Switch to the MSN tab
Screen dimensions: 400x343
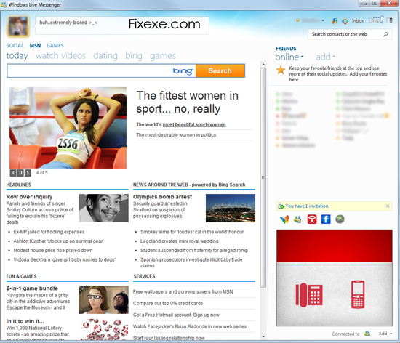click(35, 45)
